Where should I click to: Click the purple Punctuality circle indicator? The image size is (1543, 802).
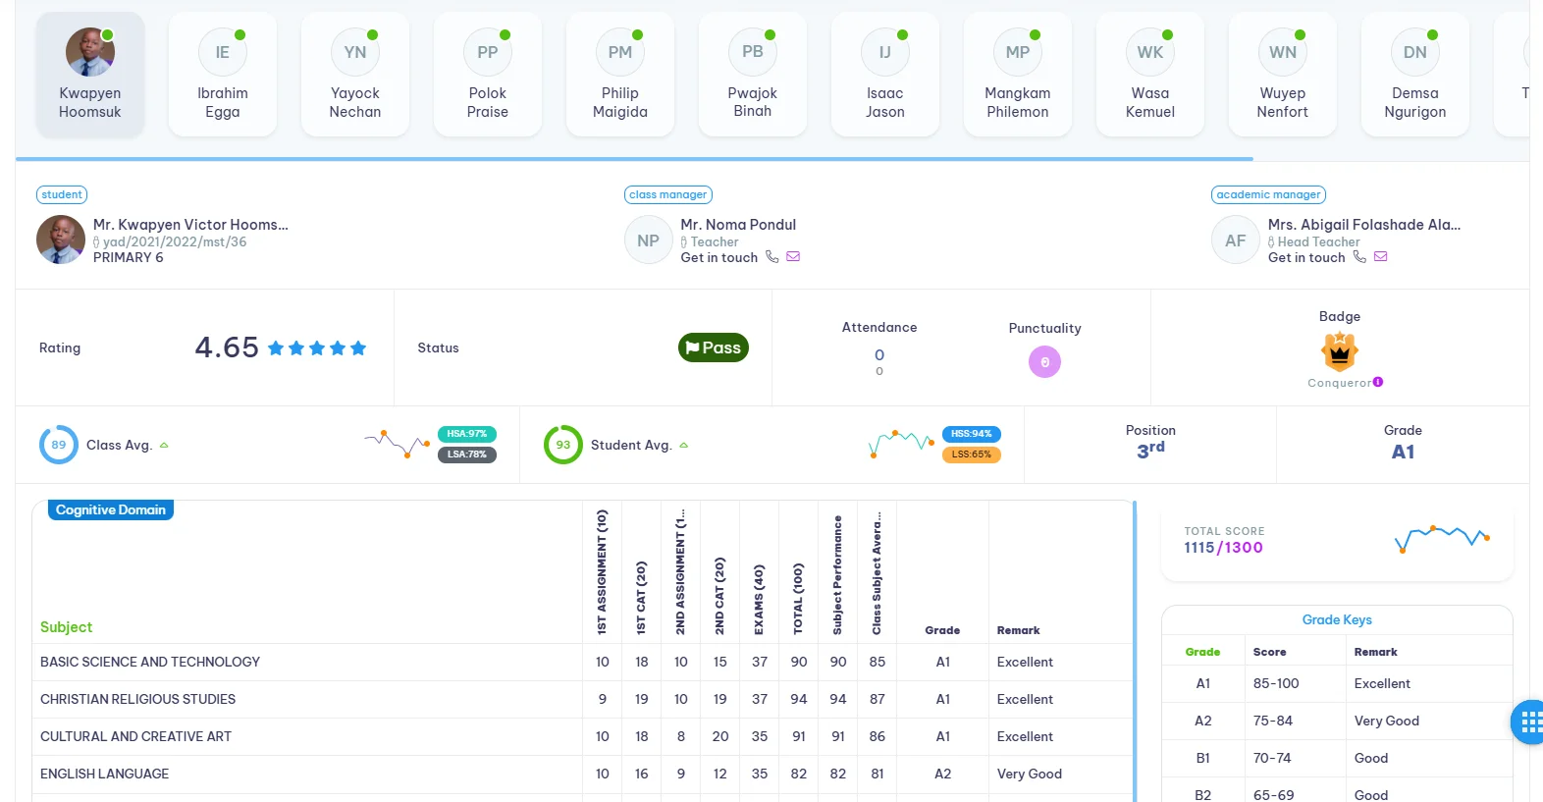click(x=1044, y=362)
